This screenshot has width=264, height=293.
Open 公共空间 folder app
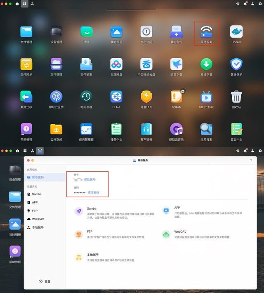(56, 131)
